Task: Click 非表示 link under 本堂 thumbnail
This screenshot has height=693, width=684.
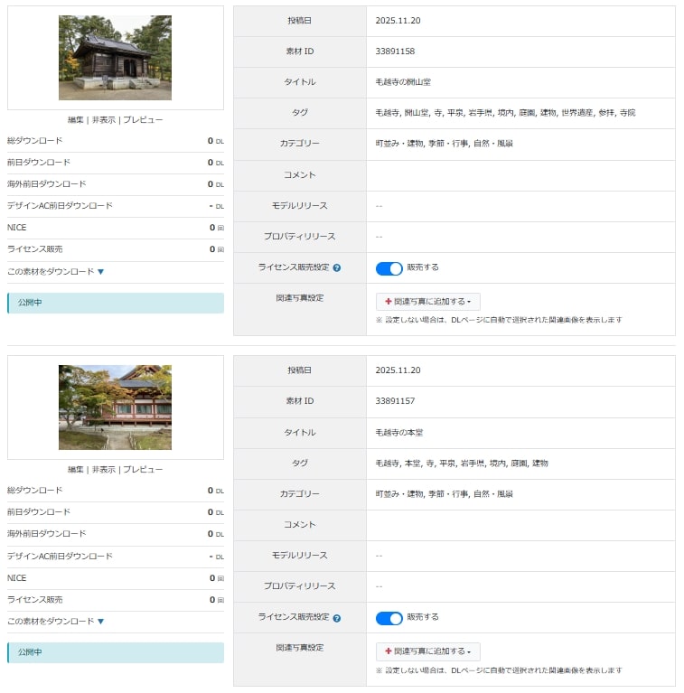Action: 103,469
